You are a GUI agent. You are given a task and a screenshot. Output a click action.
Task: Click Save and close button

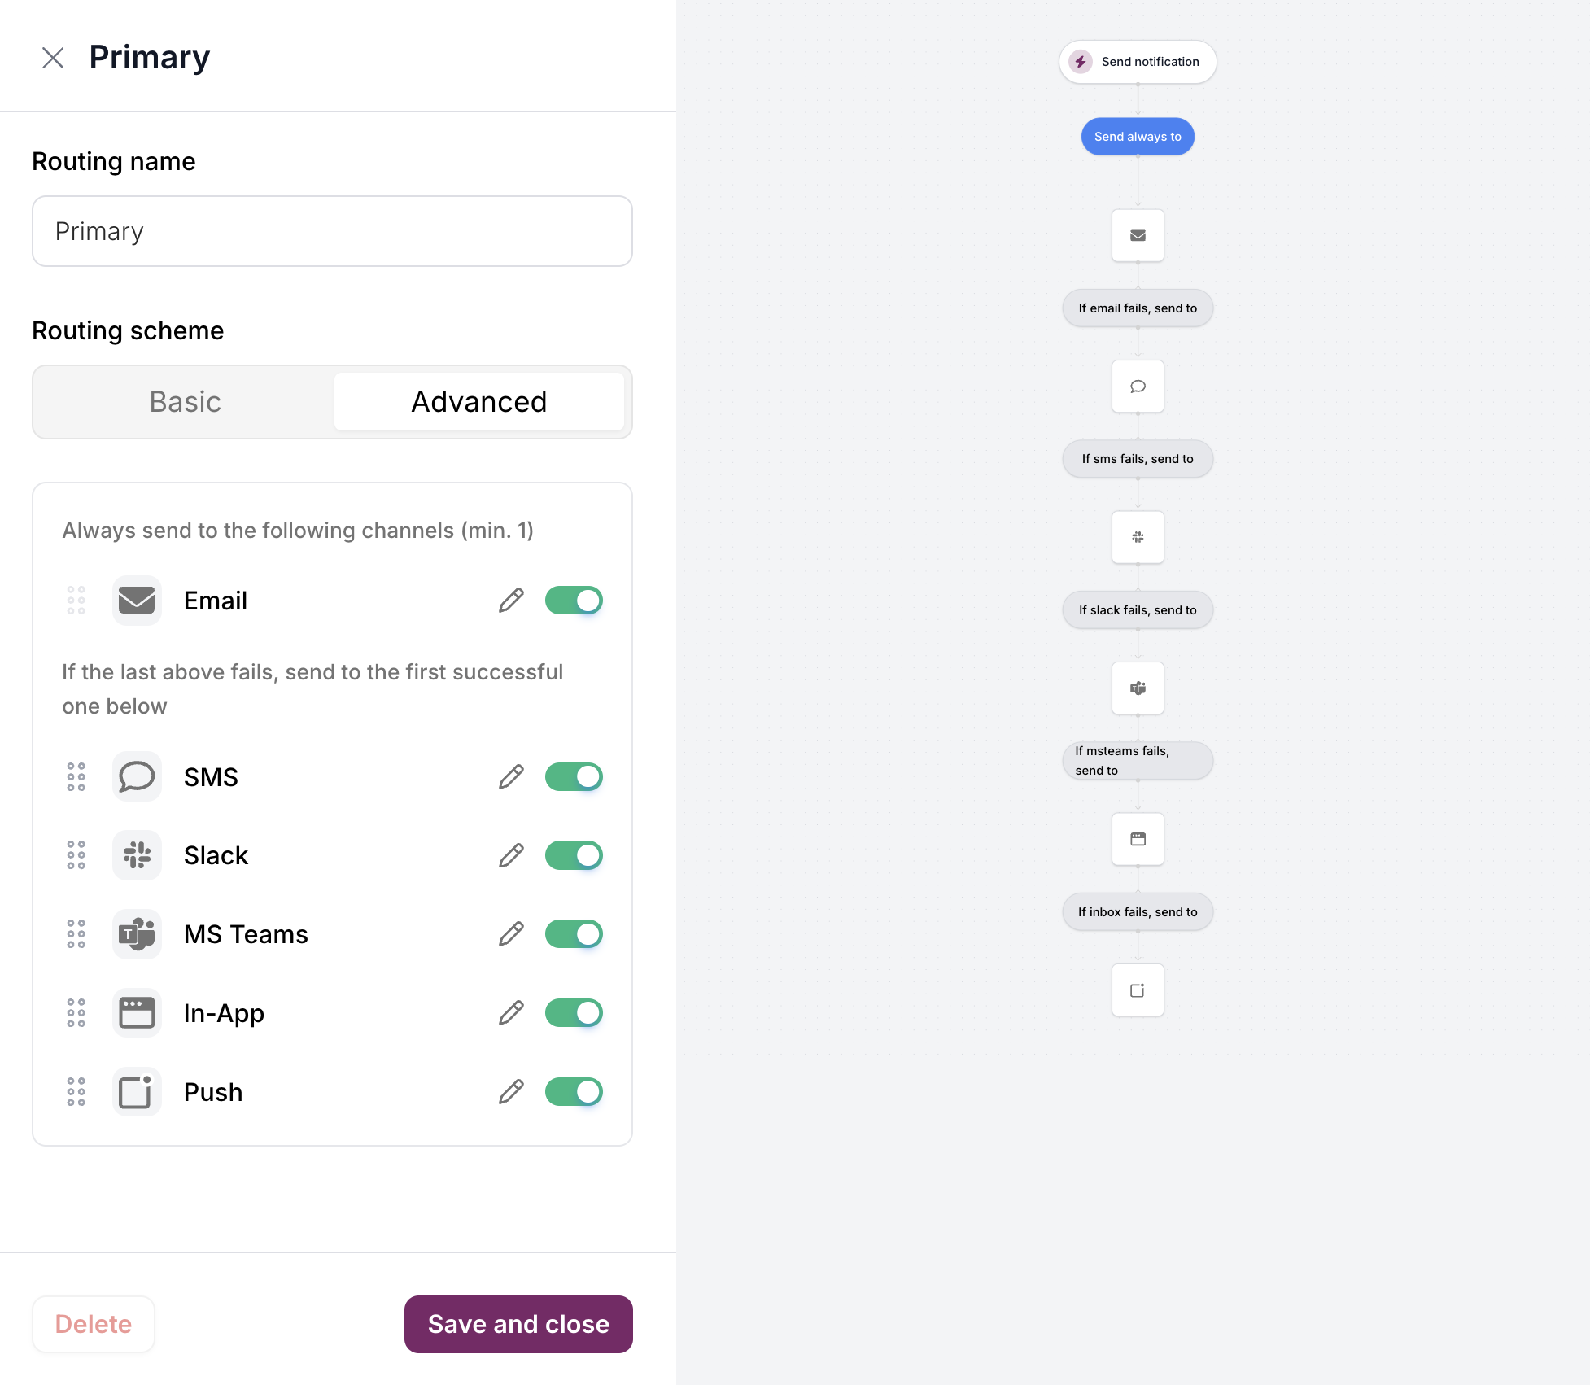(x=518, y=1324)
